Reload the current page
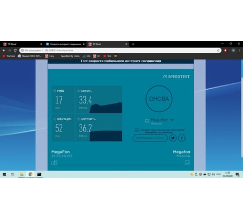Viewport: 243px width, 219px height. [15, 50]
